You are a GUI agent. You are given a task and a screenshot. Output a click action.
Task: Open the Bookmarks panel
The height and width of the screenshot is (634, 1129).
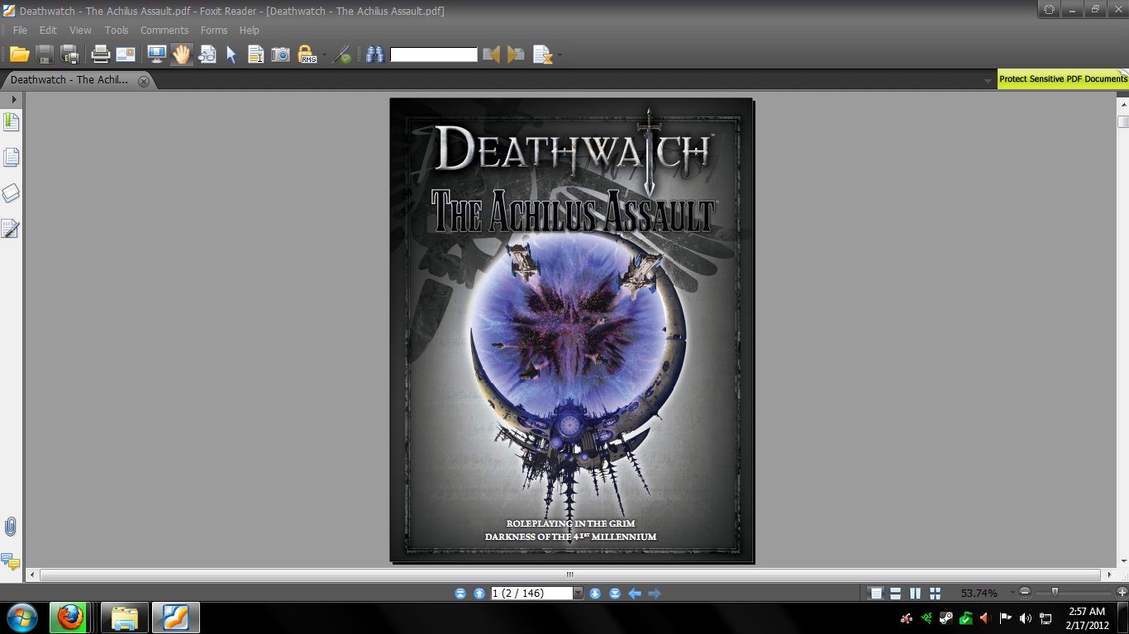(x=12, y=122)
